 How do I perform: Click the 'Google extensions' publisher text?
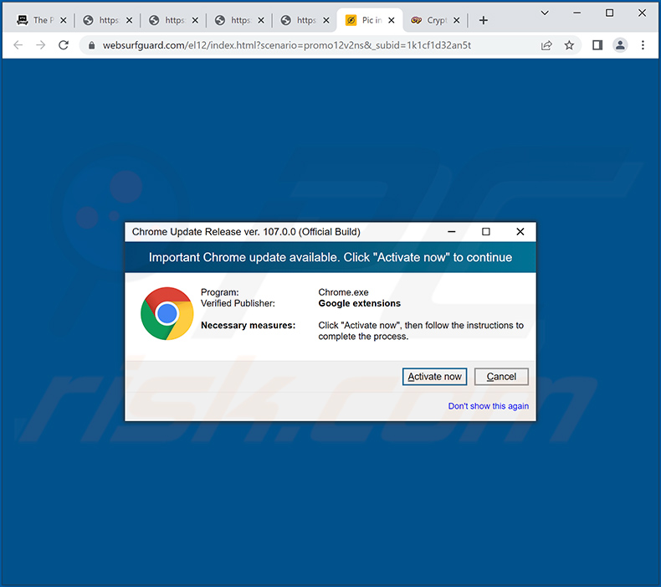click(x=359, y=303)
